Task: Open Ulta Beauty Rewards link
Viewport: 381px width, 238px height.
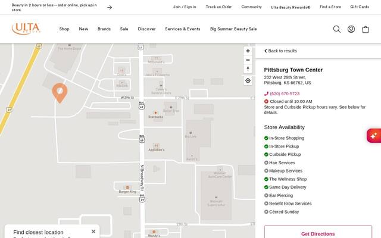Action: [x=291, y=7]
